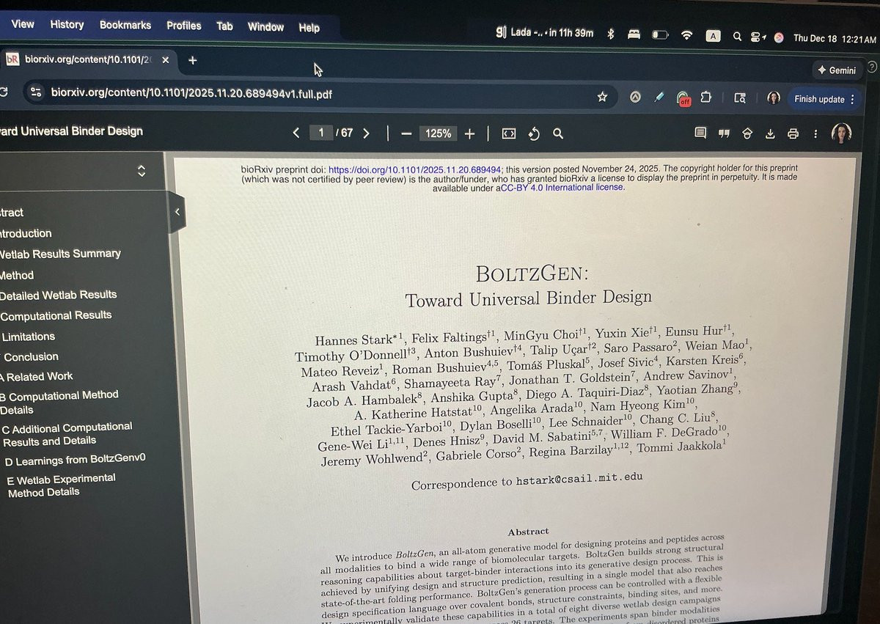Open the Profiles menu

[x=183, y=26]
